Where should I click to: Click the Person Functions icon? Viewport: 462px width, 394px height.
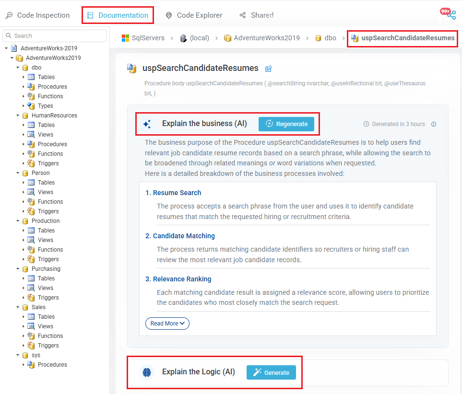(x=31, y=201)
